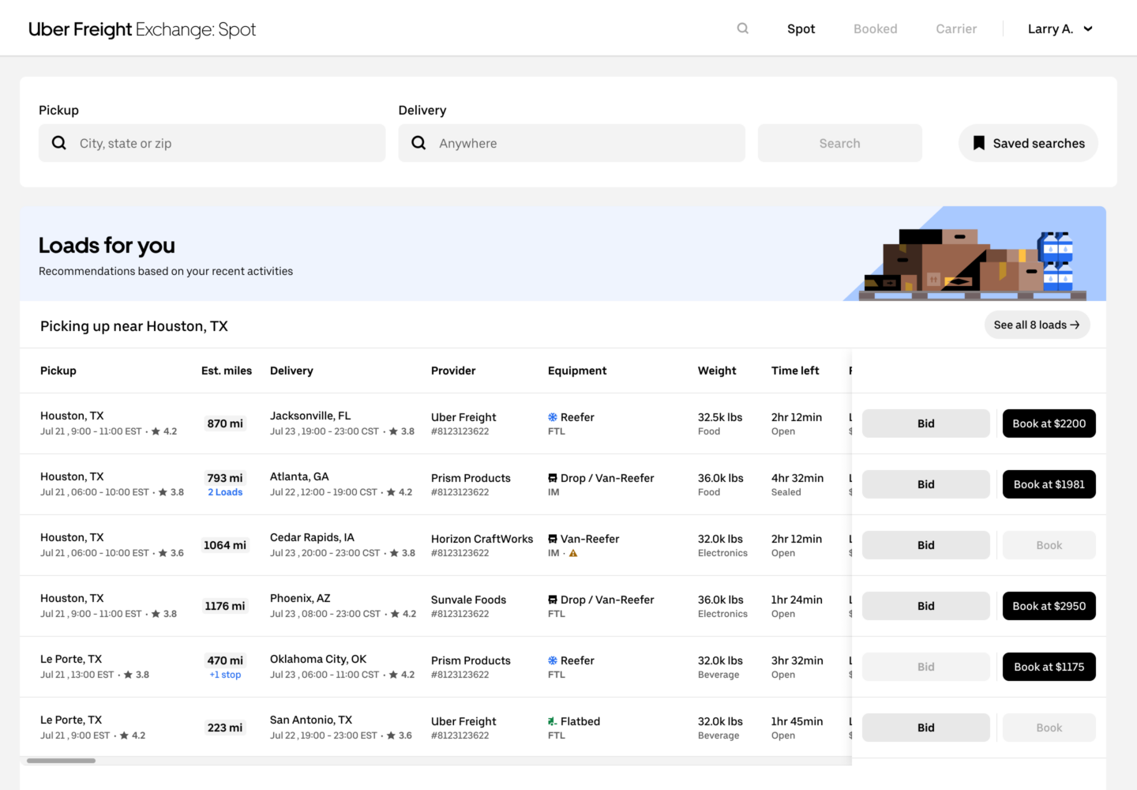Click the horizontal scrollbar below the table
This screenshot has width=1137, height=790.
tap(61, 761)
